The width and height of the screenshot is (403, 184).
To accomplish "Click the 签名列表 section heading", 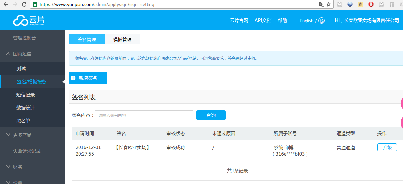I will (84, 97).
